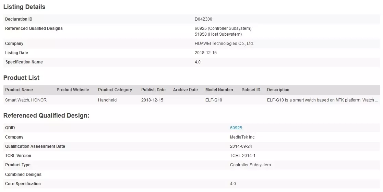Click the 'Qualification Assessment Date' label
The image size is (383, 192).
(35, 146)
